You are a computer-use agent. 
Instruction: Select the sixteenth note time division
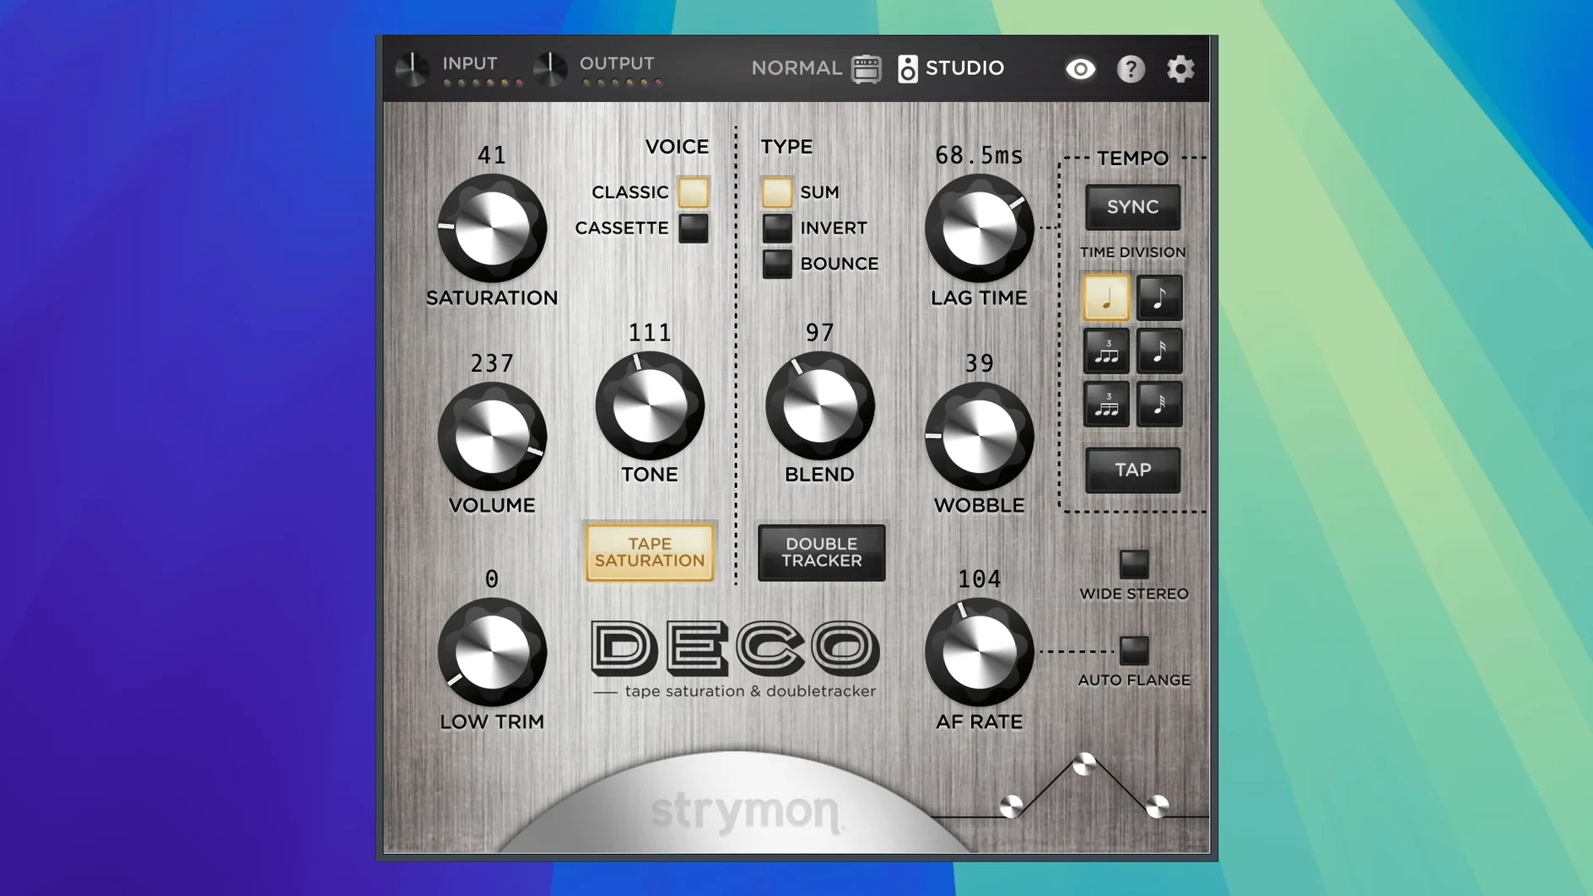click(1159, 351)
